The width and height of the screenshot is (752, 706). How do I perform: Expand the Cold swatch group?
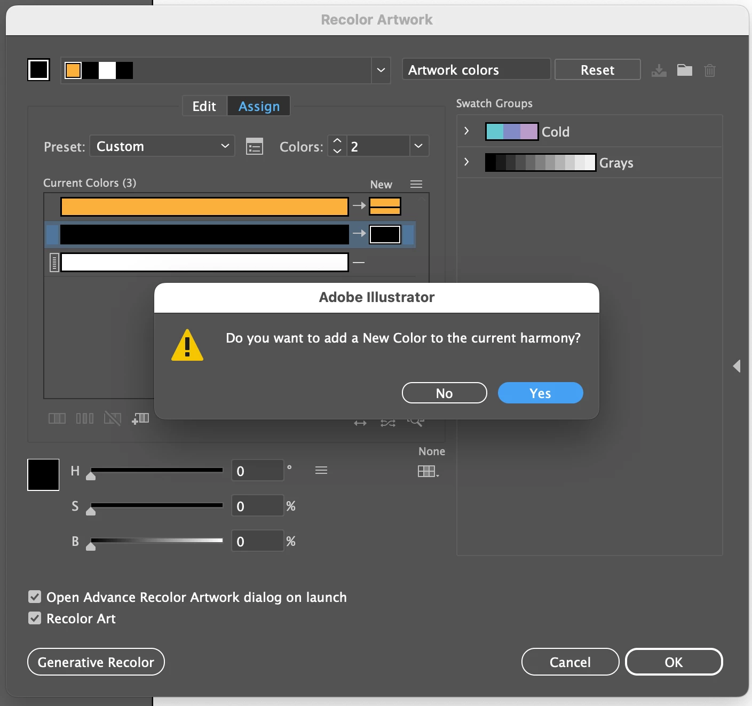pyautogui.click(x=466, y=131)
